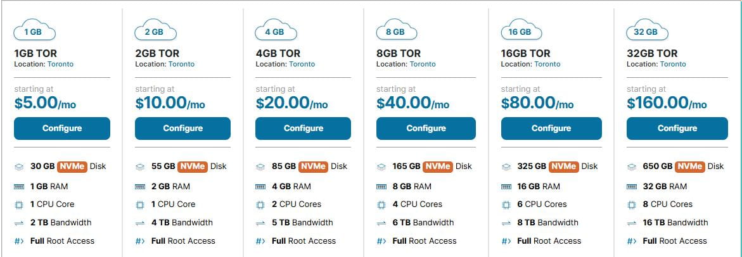Screen dimensions: 742x257
Task: Open the Toronto link under 16GB TOR
Action: tap(547, 64)
